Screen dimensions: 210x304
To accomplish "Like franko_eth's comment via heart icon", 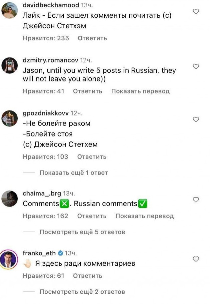I will tap(196, 259).
